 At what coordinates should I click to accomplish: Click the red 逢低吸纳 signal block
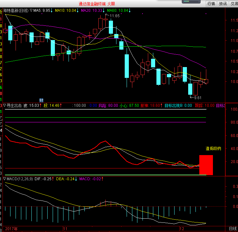[206, 165]
